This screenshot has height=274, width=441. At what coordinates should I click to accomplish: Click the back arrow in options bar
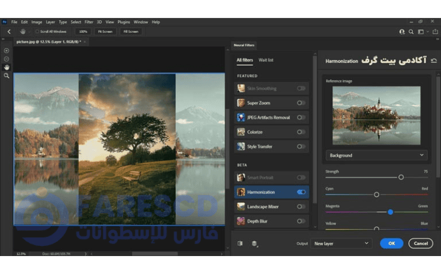pyautogui.click(x=9, y=32)
